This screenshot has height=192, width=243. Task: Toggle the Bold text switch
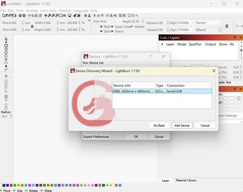pyautogui.click(x=101, y=27)
